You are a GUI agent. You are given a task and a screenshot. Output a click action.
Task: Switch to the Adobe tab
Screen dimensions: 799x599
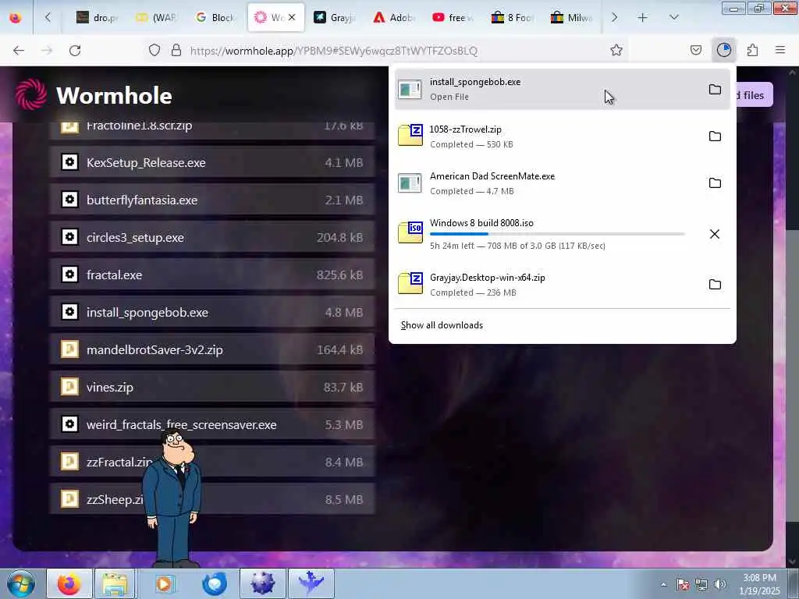coord(394,17)
